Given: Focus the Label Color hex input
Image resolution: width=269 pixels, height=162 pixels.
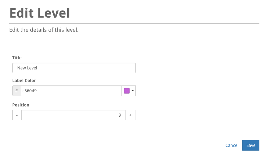Looking at the screenshot, I should [71, 91].
